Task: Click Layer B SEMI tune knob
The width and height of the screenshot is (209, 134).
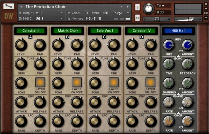Action: click(58, 64)
